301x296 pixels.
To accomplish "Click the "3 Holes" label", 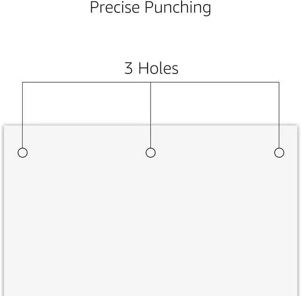I will coord(151,69).
